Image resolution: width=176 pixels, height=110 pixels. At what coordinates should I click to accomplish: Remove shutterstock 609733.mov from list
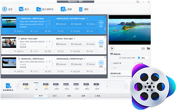[x=105, y=17]
